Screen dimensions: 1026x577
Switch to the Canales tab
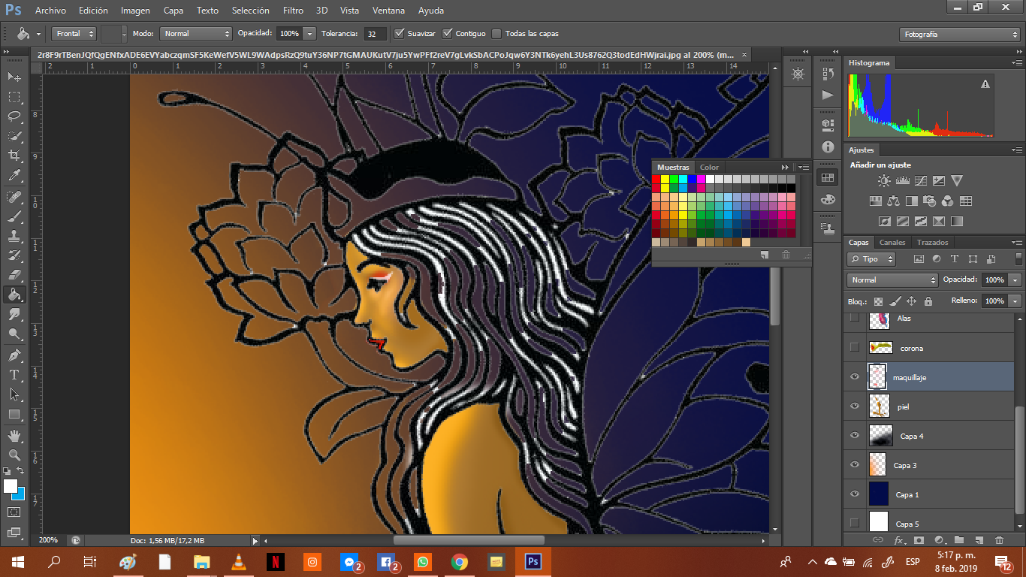pyautogui.click(x=892, y=243)
